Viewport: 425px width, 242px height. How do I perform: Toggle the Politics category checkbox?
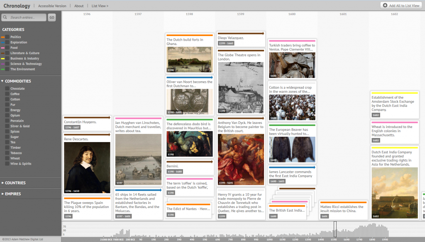click(7, 37)
